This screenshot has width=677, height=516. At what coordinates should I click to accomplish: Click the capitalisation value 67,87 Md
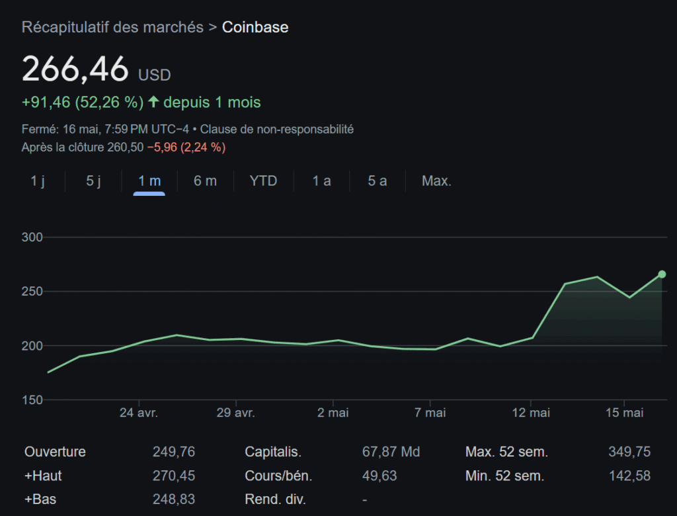coord(391,452)
